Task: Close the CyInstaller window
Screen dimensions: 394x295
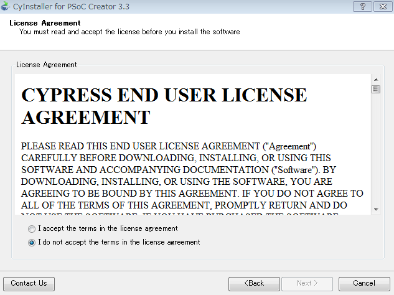Action: [383, 6]
